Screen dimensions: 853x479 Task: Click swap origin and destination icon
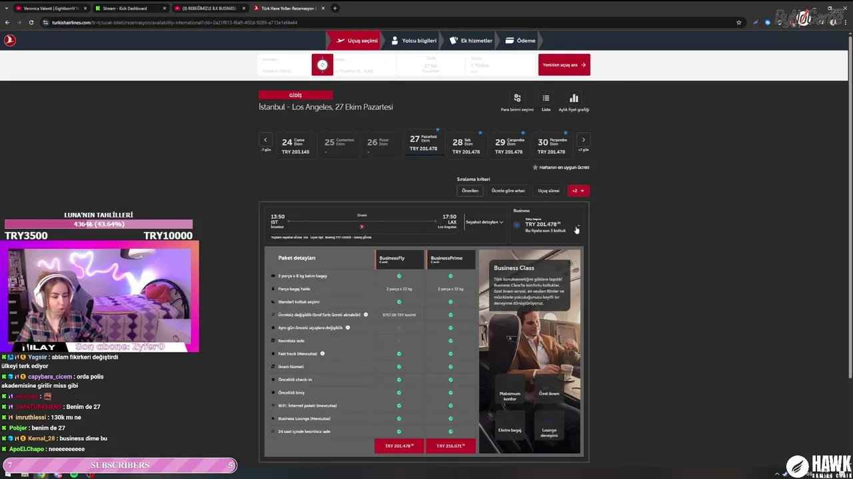click(x=322, y=65)
